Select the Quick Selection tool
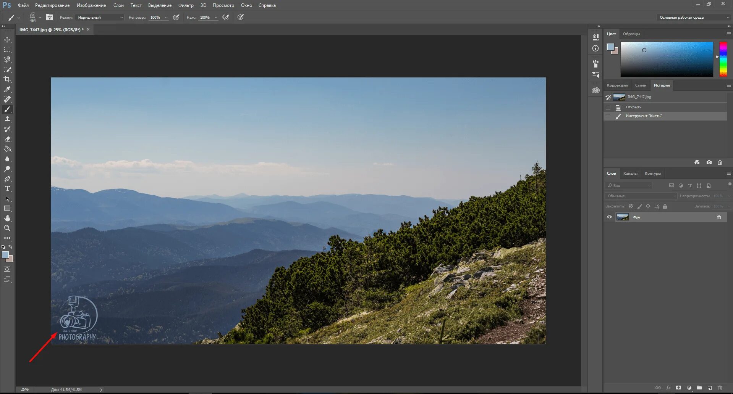 (7, 69)
